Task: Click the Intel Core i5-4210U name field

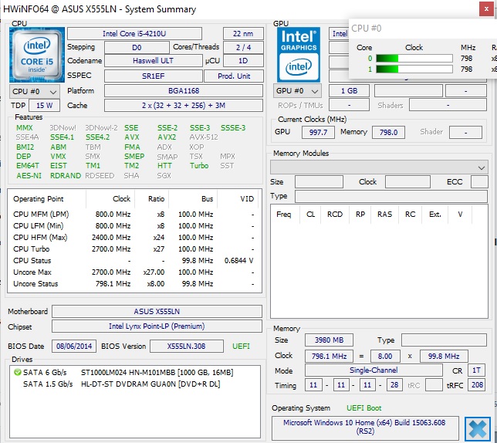Action: point(134,34)
